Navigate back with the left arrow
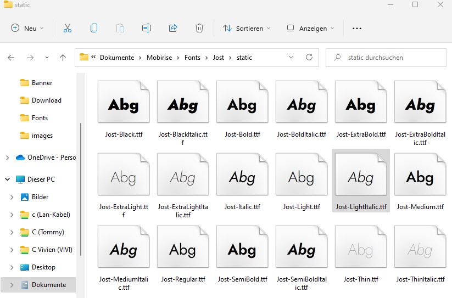The height and width of the screenshot is (298, 452). click(11, 58)
